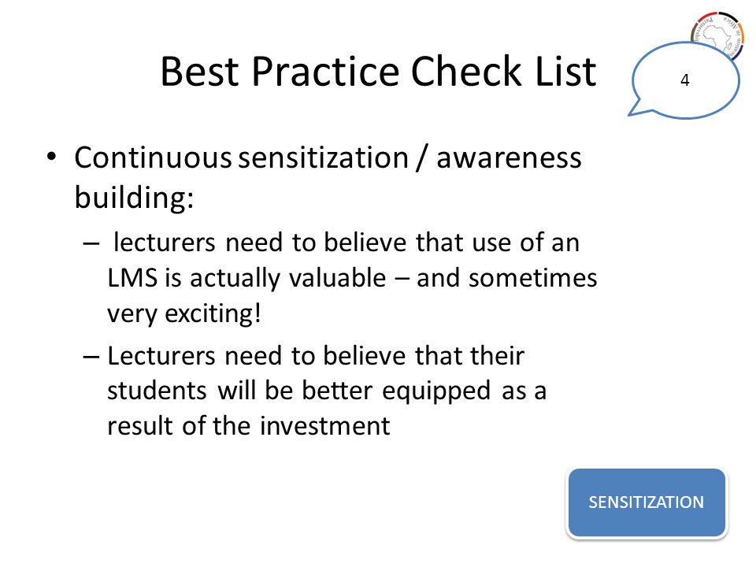Select the speech bubble numbered 4
The height and width of the screenshot is (567, 756).
point(684,80)
